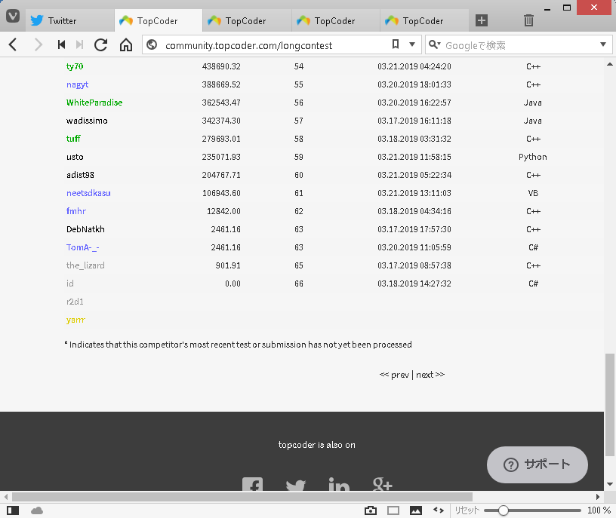Open the_lizard's profile link
This screenshot has height=518, width=616.
tap(85, 265)
